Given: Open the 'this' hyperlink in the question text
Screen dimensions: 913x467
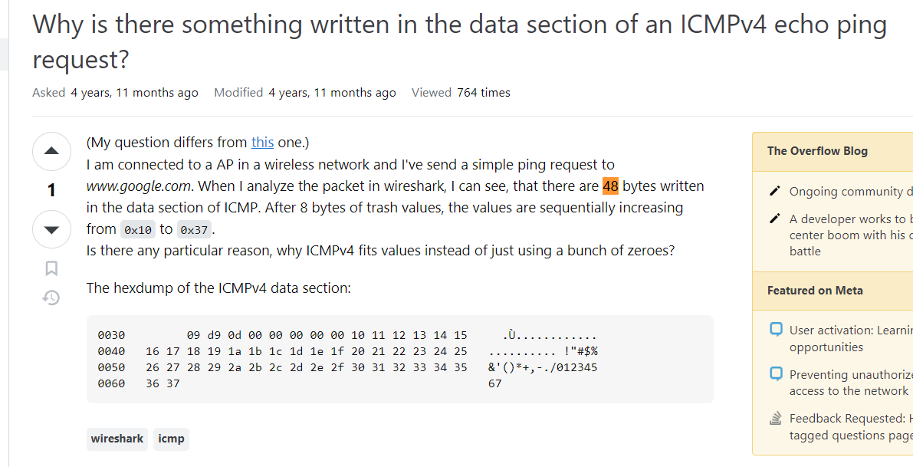Looking at the screenshot, I should [262, 142].
